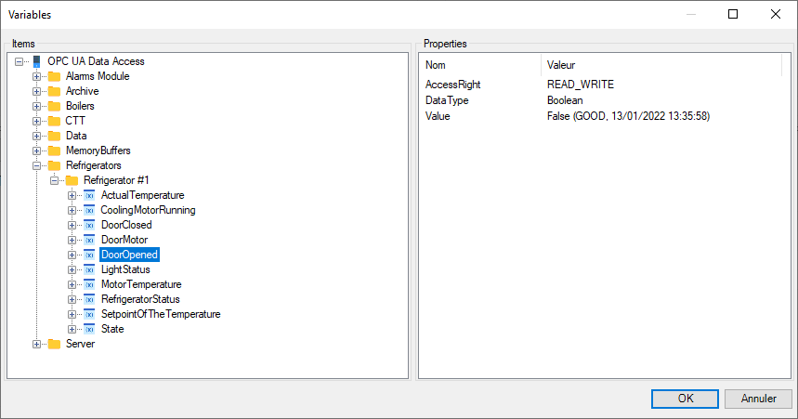Click the ActualTemperature variable icon
Screen dimensions: 798x419
click(x=89, y=195)
